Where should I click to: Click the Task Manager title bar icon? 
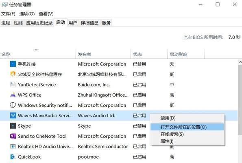coord(4,4)
